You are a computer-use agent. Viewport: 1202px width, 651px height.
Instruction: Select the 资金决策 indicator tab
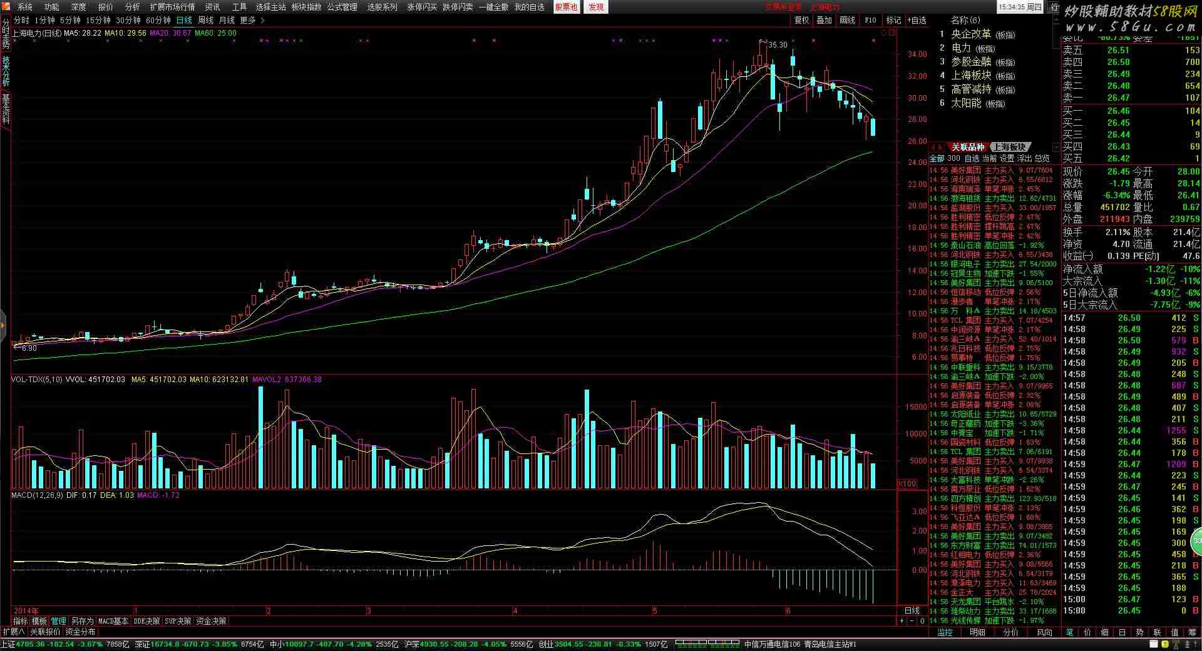(211, 622)
